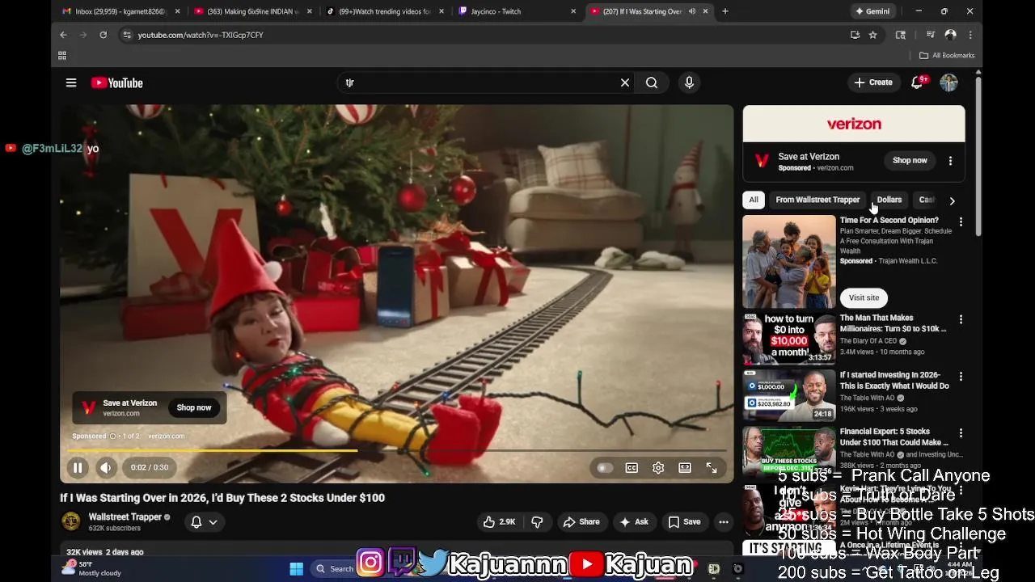
Task: Switch to Making 6ix9ine INDIAN tab
Action: [251, 11]
